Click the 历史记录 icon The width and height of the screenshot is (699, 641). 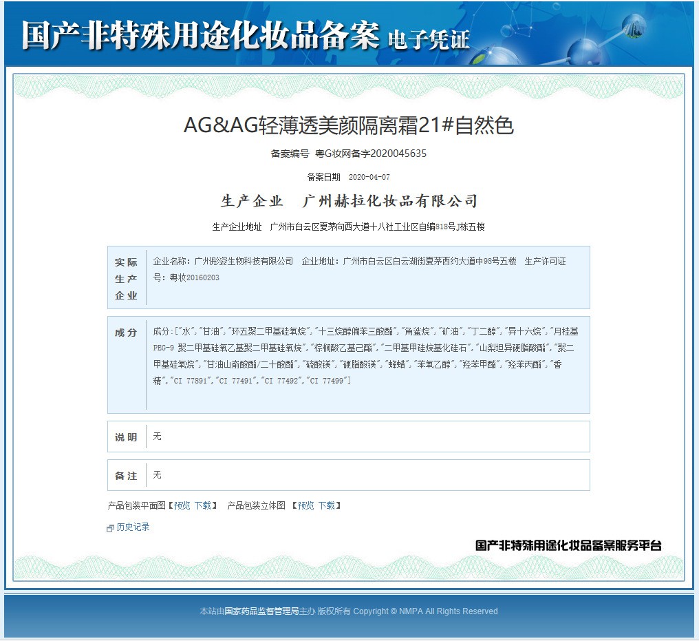[111, 528]
